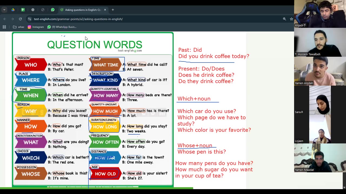Image resolution: width=346 pixels, height=194 pixels.
Task: Click the brown WHOSE banner
Action: (31, 174)
